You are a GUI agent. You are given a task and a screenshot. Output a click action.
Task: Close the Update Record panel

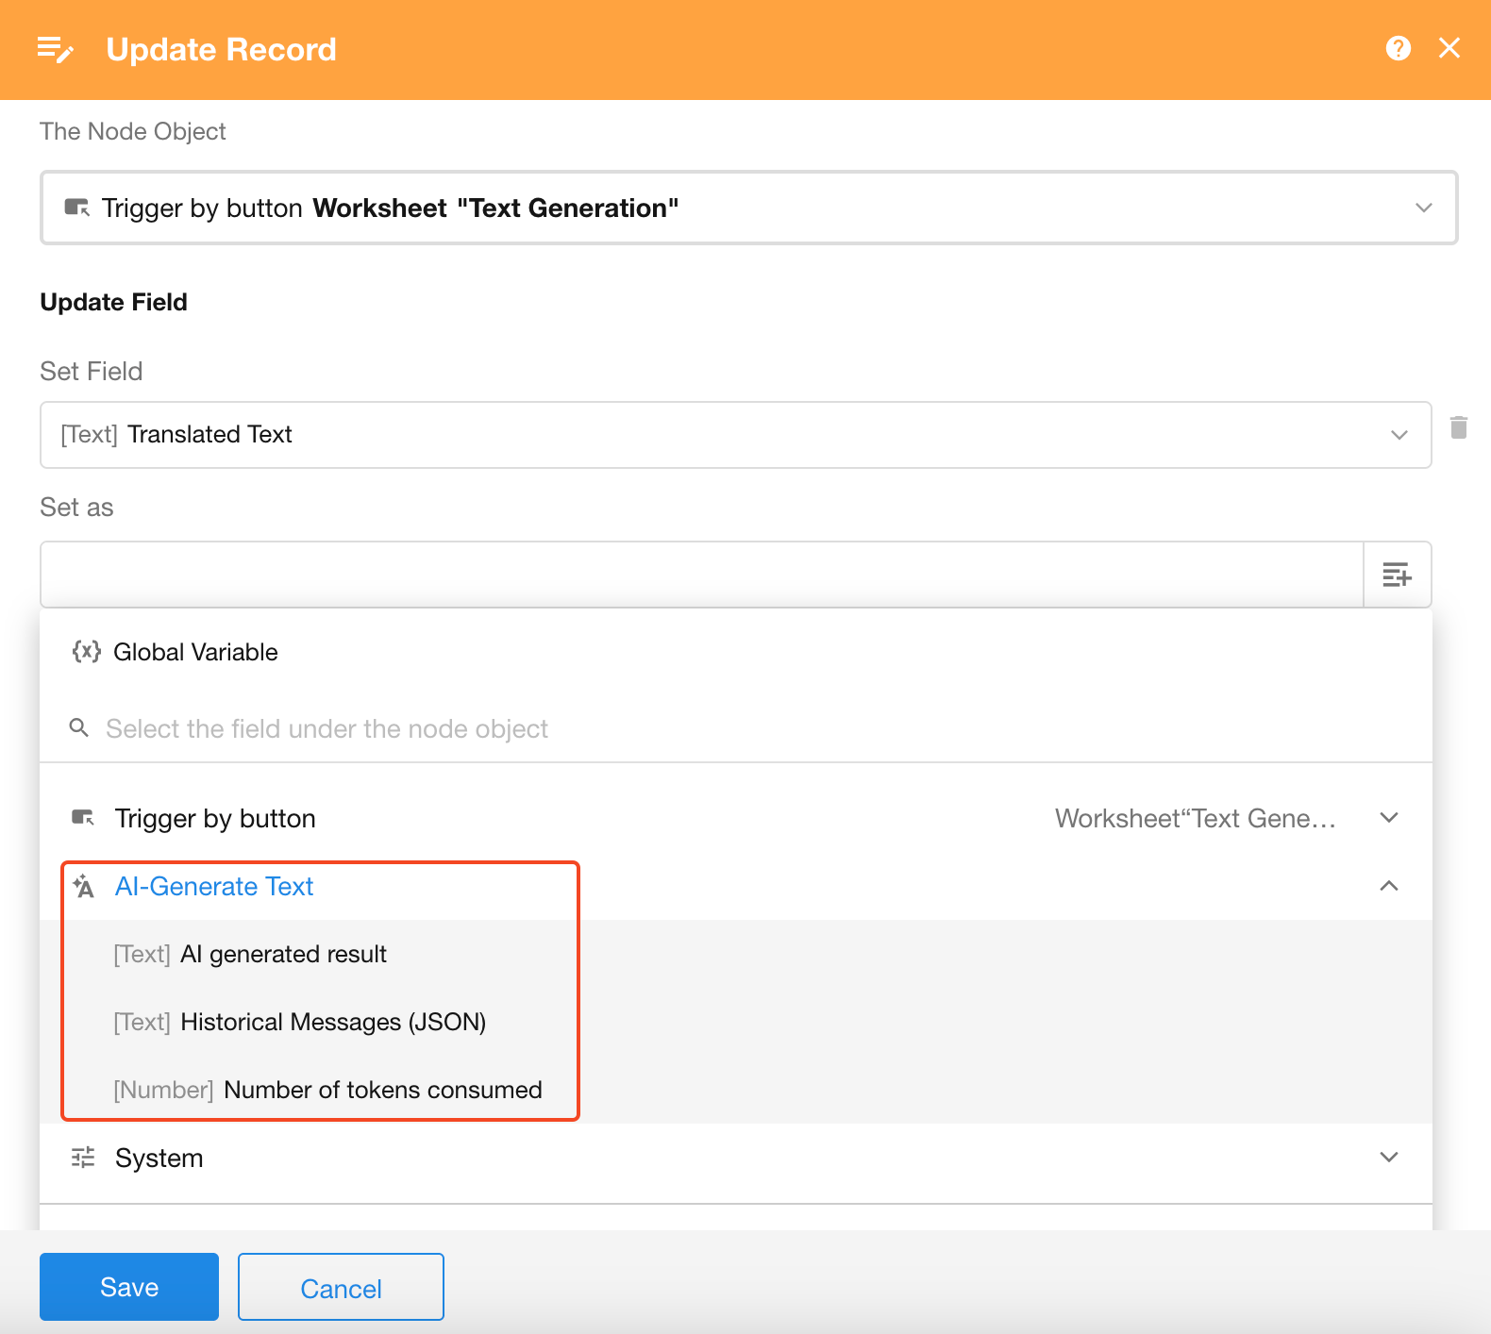[1449, 48]
